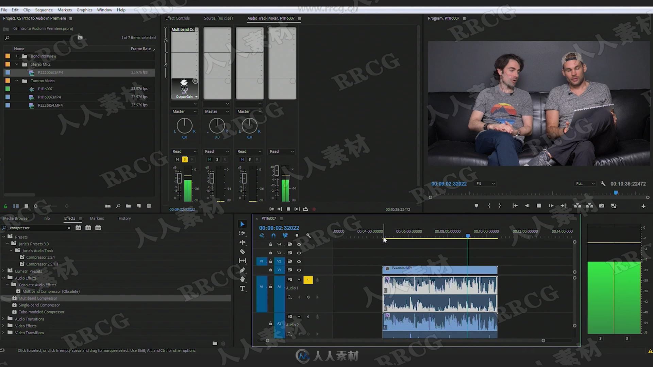
Task: Open Full playback resolution dropdown
Action: (585, 183)
